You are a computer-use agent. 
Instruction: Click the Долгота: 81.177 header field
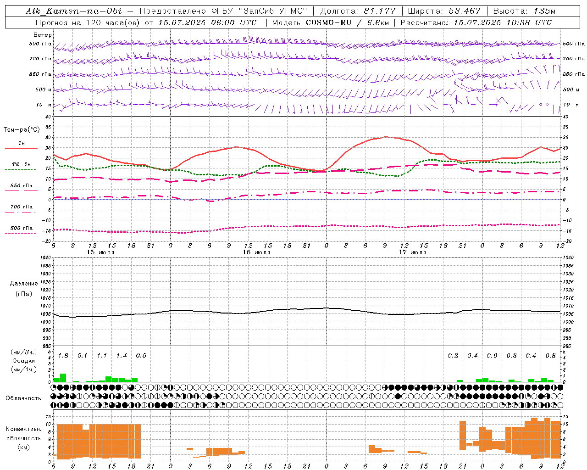(x=357, y=11)
